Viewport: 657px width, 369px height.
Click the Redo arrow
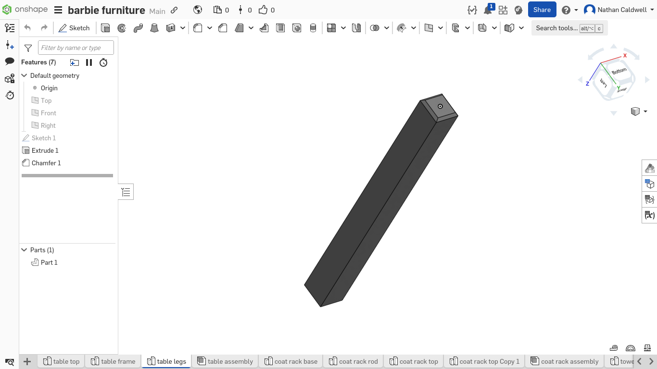tap(44, 28)
